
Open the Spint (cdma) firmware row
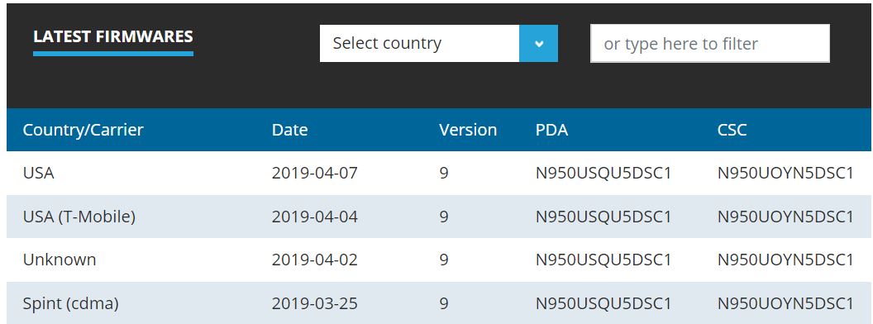[439, 303]
